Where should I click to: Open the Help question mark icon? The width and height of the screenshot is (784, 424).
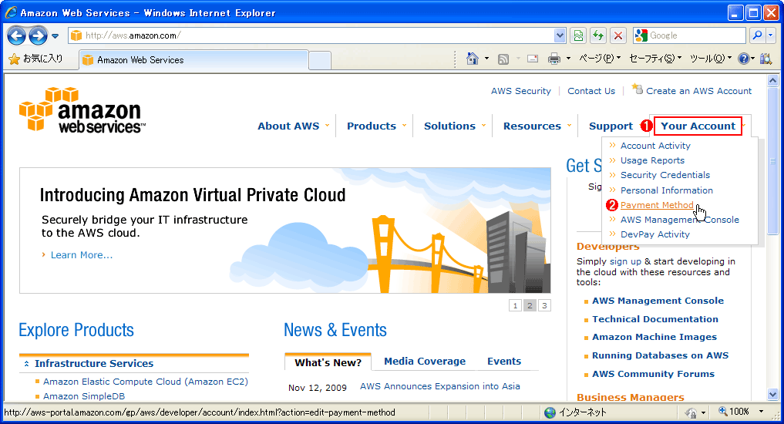(x=744, y=59)
